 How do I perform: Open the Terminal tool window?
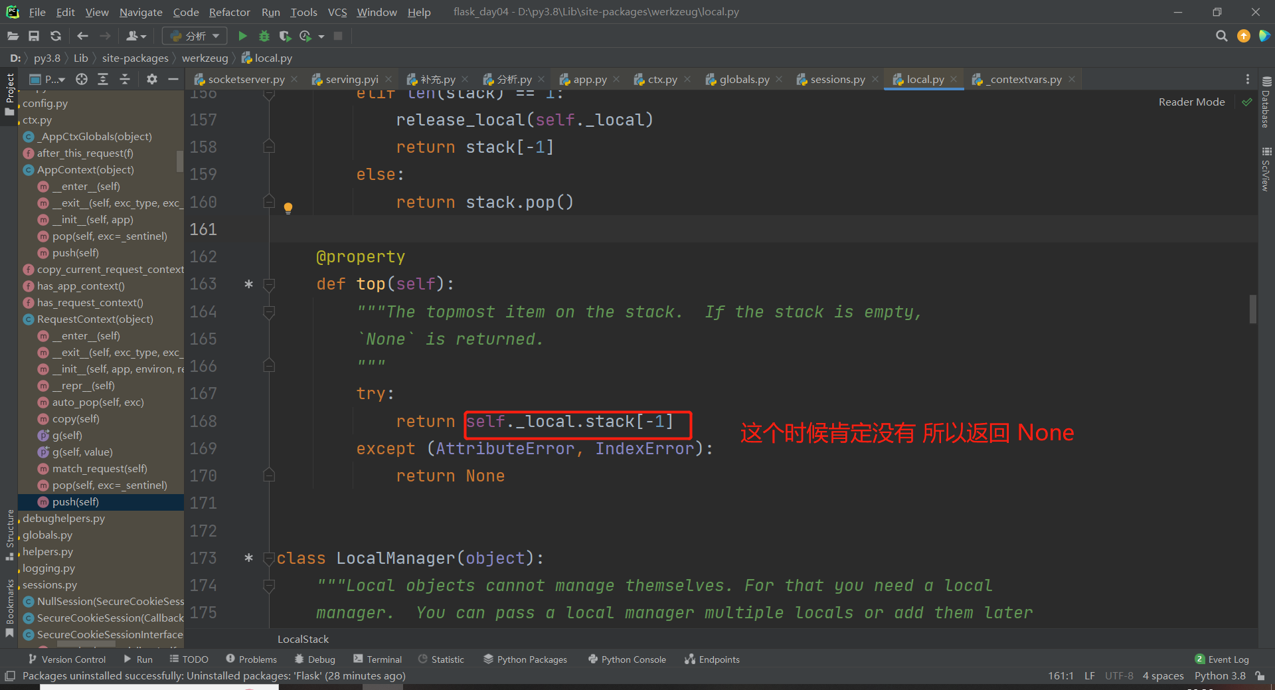click(378, 659)
